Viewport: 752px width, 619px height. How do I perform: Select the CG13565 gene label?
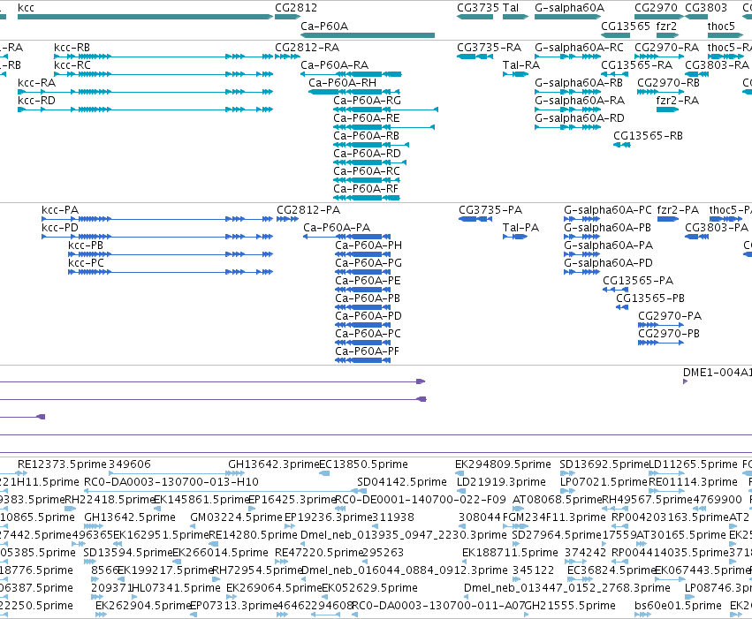pyautogui.click(x=626, y=26)
